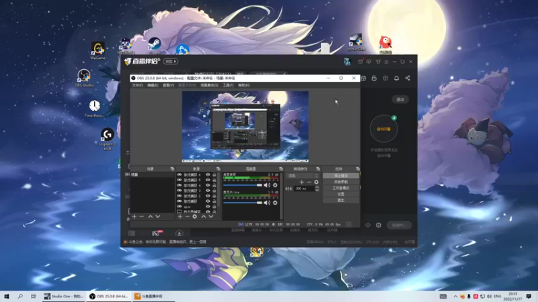The height and width of the screenshot is (302, 538).
Task: Click 停止推流 stop streaming button
Action: click(341, 176)
